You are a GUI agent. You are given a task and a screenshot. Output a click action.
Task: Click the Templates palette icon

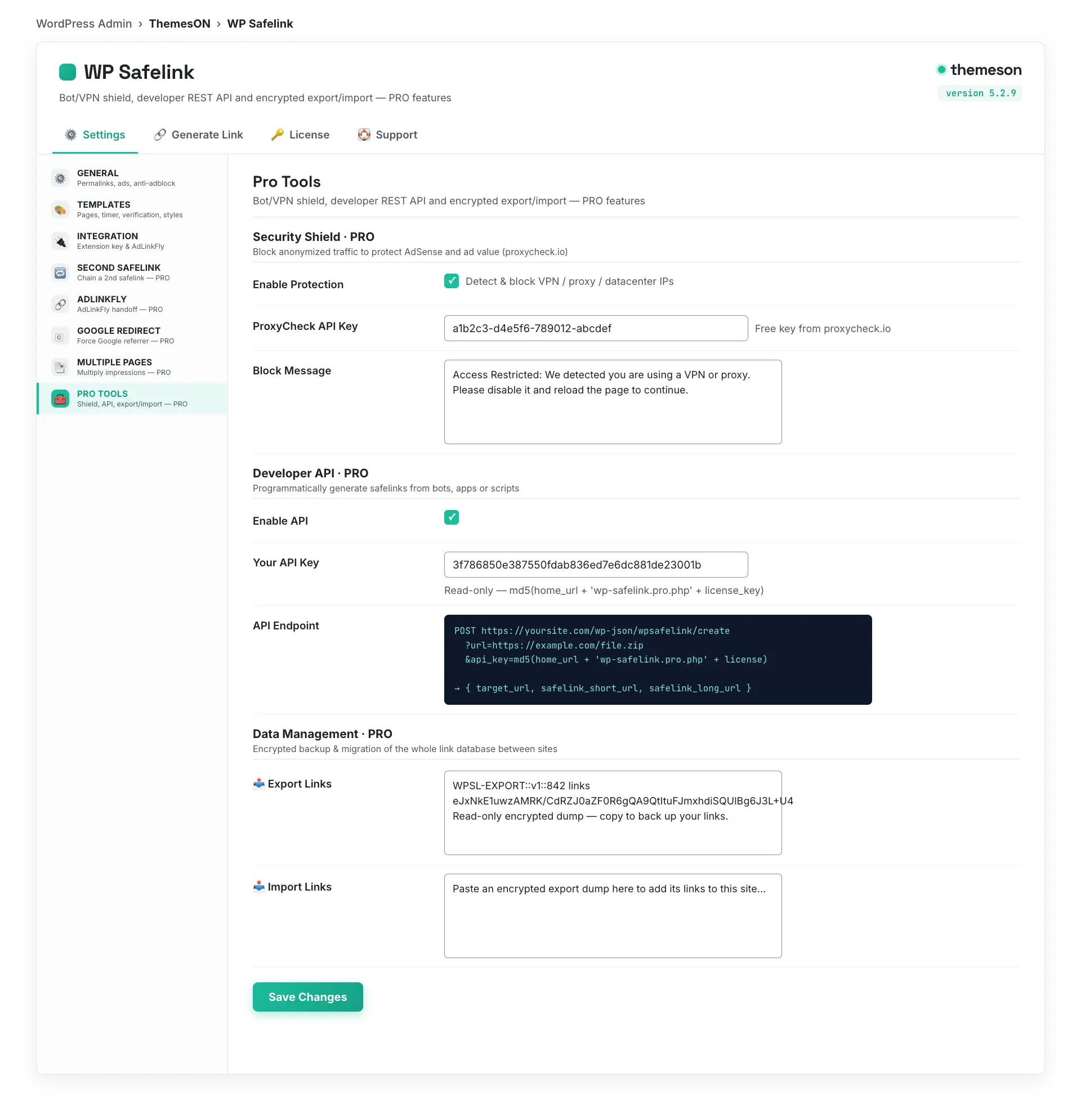click(x=60, y=209)
